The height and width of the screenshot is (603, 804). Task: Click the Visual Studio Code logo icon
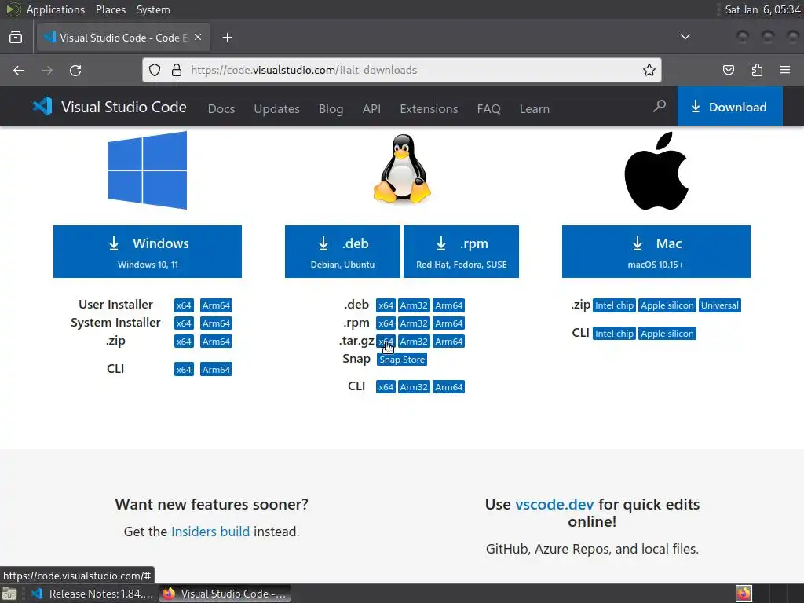42,106
